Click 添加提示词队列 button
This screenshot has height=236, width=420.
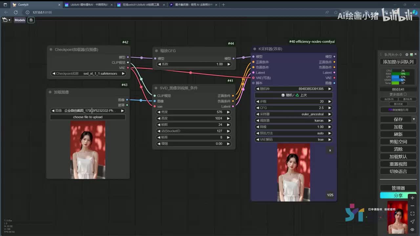coord(398,62)
